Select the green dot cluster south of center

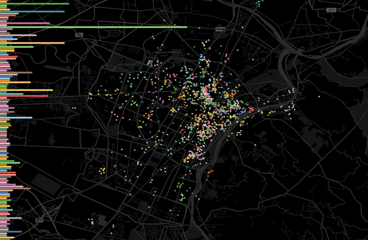[x=181, y=185]
